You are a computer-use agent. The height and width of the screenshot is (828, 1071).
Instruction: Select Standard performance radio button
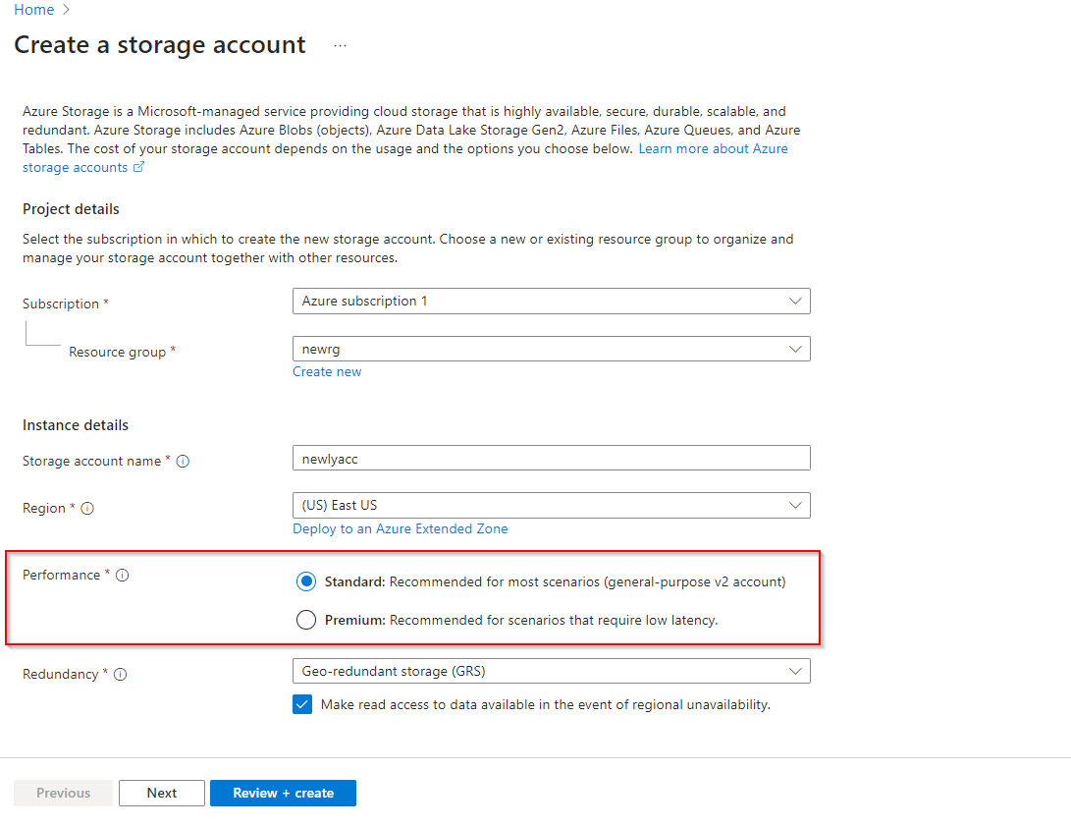306,581
